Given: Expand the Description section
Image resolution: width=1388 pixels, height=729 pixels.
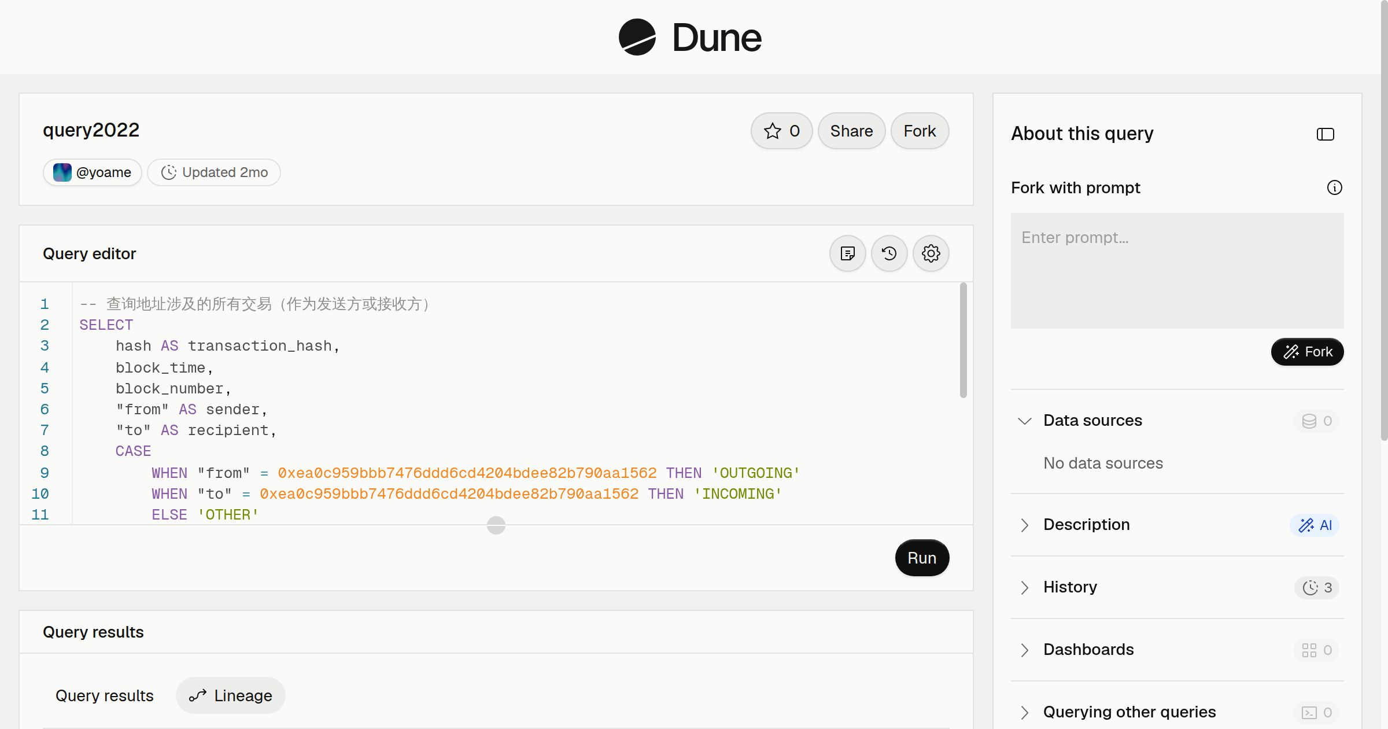Looking at the screenshot, I should coord(1024,525).
